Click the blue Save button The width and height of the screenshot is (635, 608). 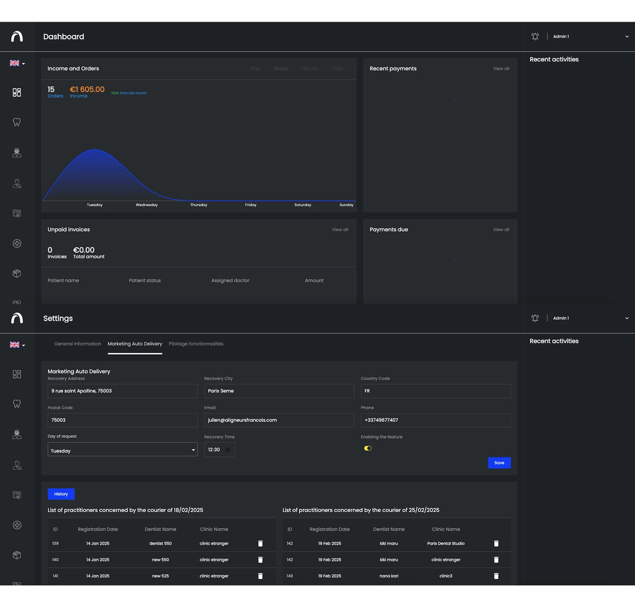coord(499,463)
